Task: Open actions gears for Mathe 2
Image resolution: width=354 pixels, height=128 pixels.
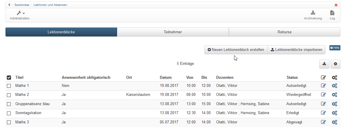Action: point(335,95)
